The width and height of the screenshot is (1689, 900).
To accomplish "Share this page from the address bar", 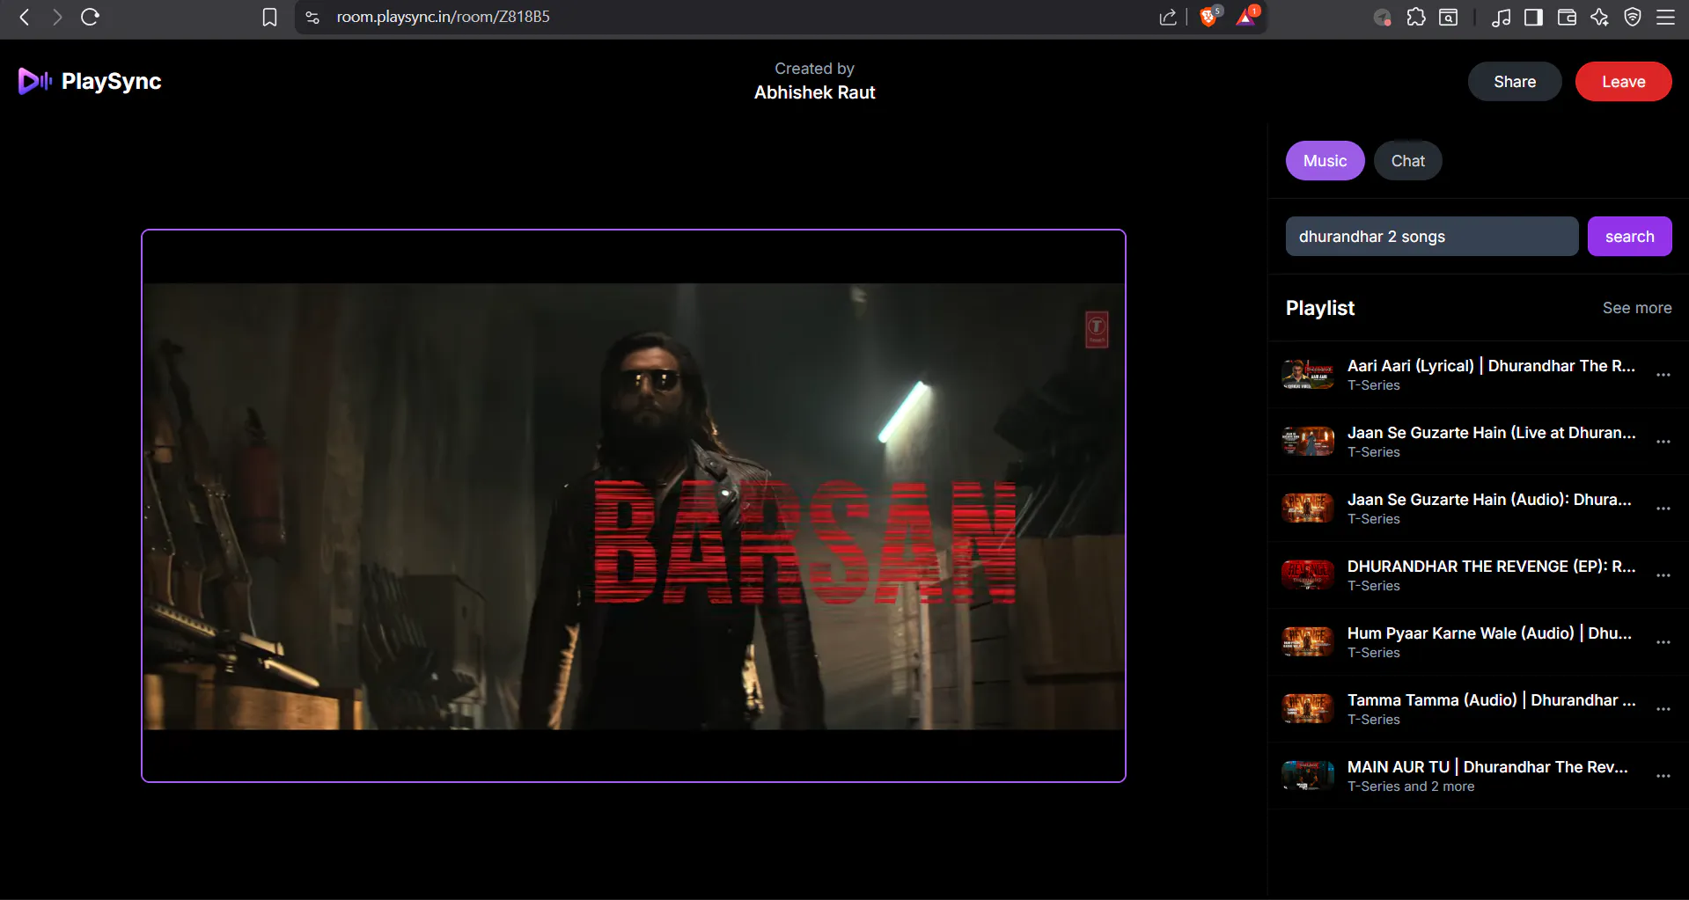I will point(1168,17).
